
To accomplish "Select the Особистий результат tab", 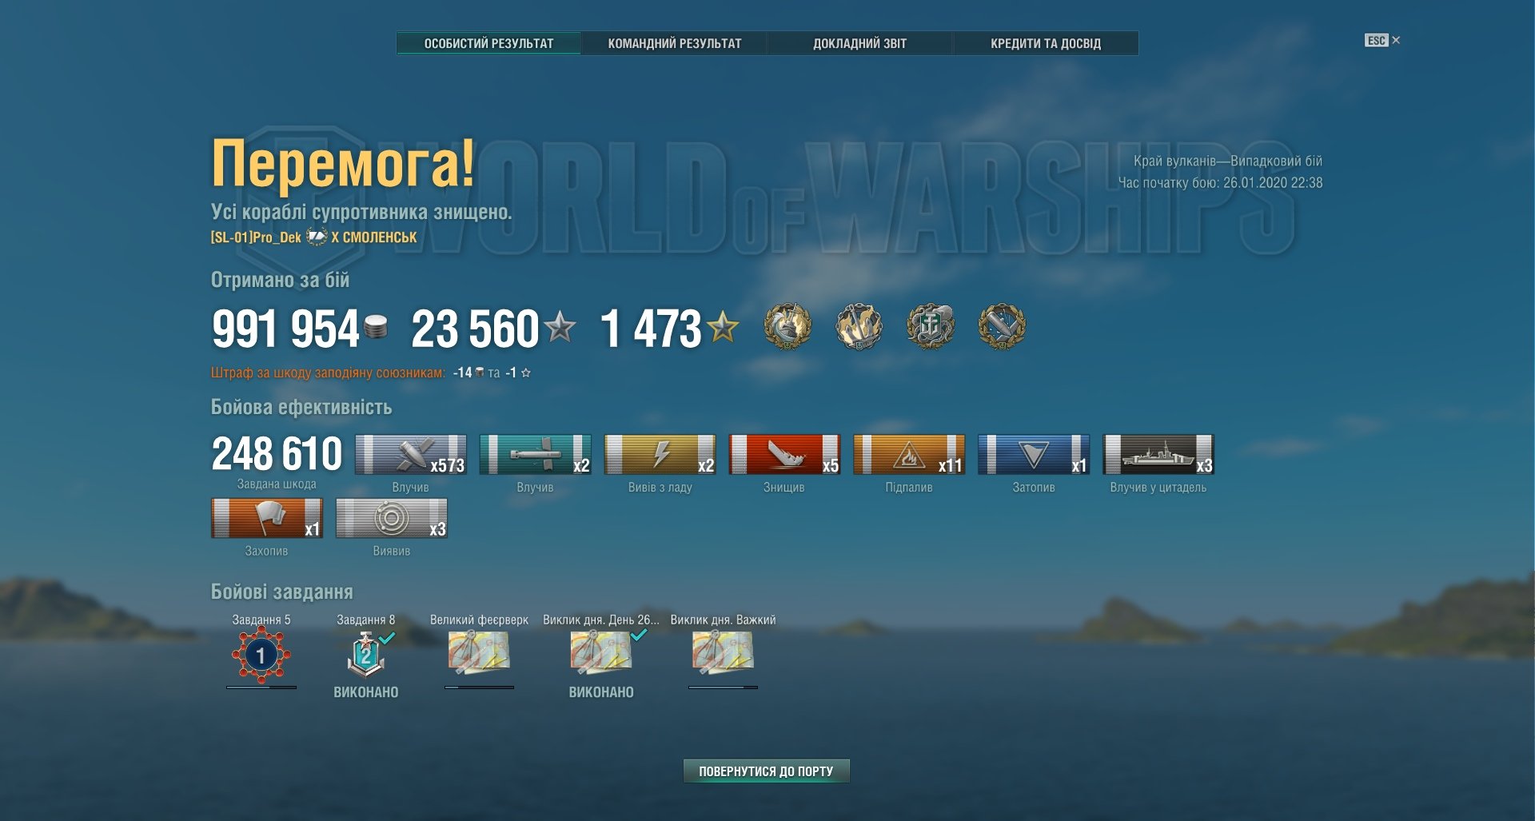I will [x=488, y=43].
